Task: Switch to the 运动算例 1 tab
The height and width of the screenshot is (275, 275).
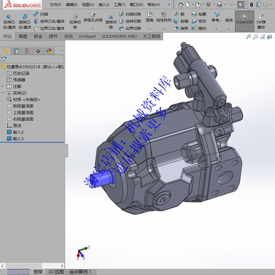Action: point(80,272)
